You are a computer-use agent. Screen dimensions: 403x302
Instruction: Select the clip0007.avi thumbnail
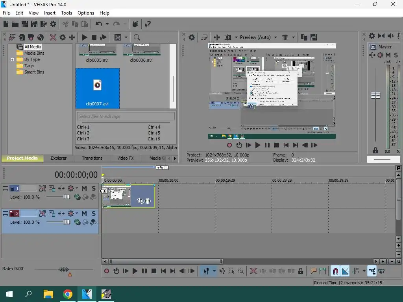98,88
